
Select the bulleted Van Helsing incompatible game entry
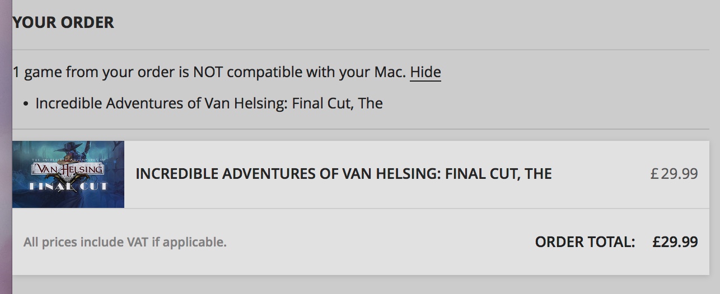209,104
